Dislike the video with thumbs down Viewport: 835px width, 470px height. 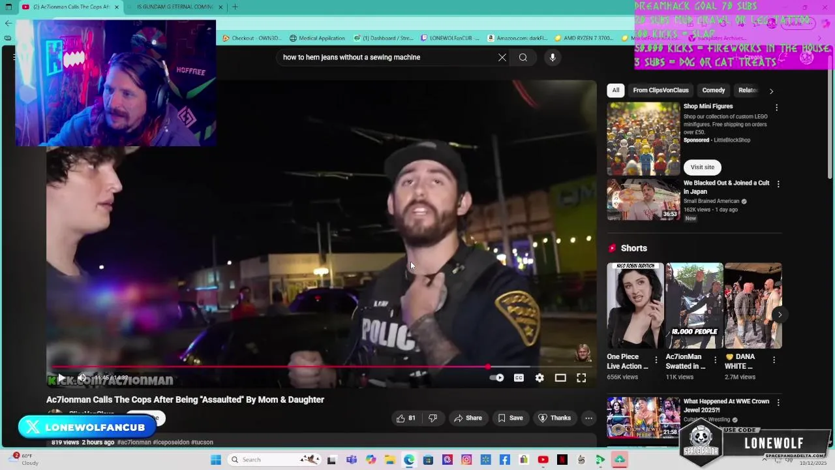tap(433, 418)
